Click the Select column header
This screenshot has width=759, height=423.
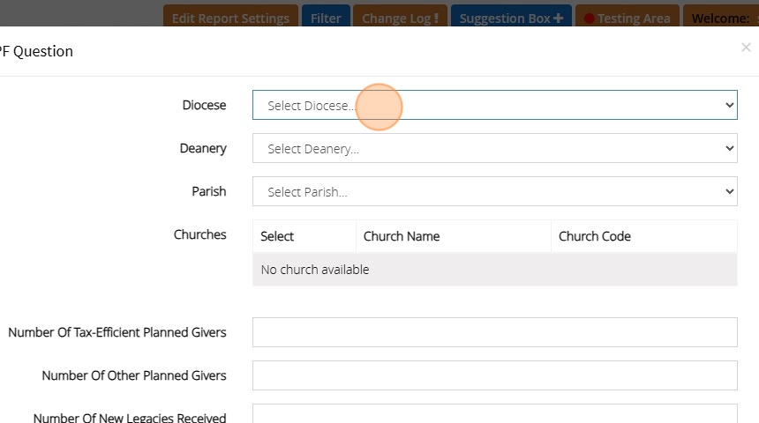pyautogui.click(x=277, y=236)
